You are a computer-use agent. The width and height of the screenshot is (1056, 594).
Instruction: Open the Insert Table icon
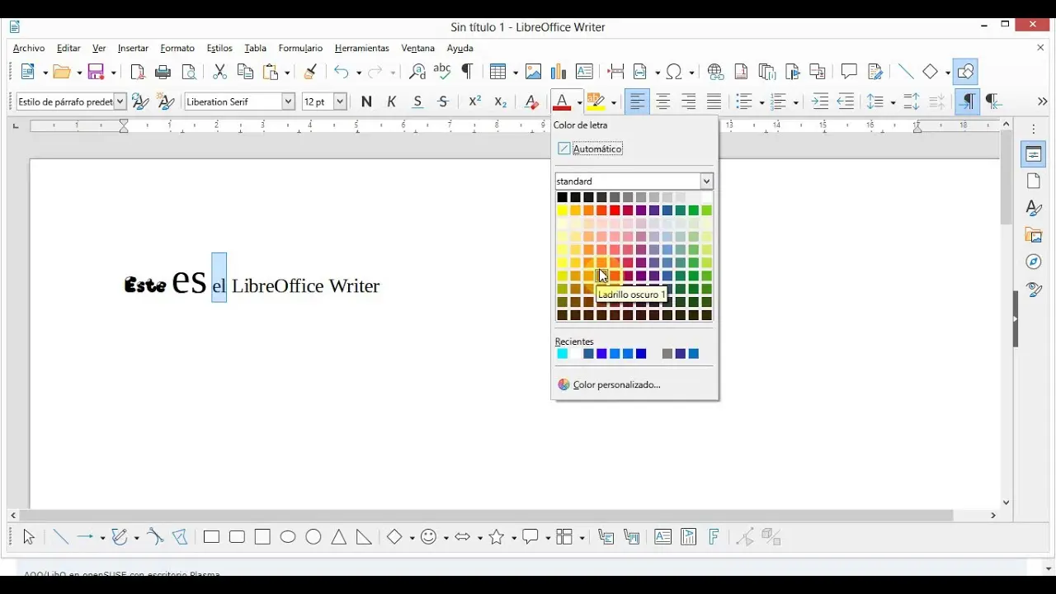[x=499, y=72]
